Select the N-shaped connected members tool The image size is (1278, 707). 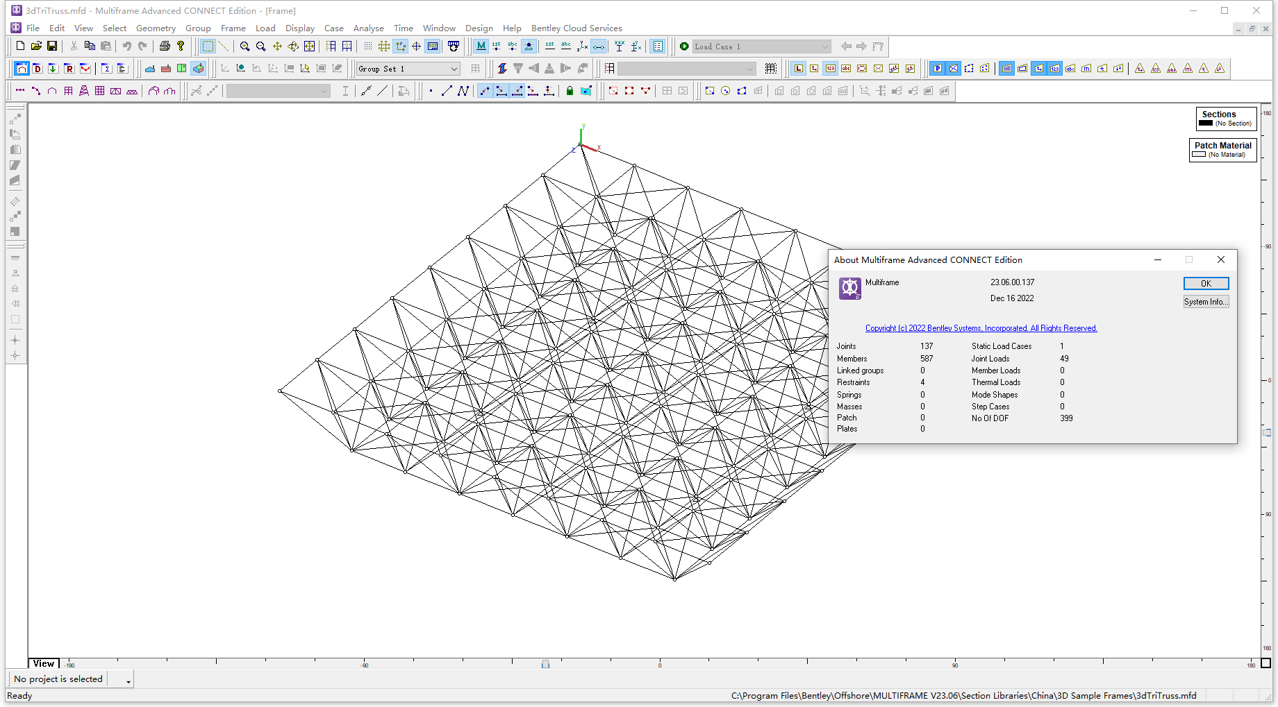click(463, 91)
